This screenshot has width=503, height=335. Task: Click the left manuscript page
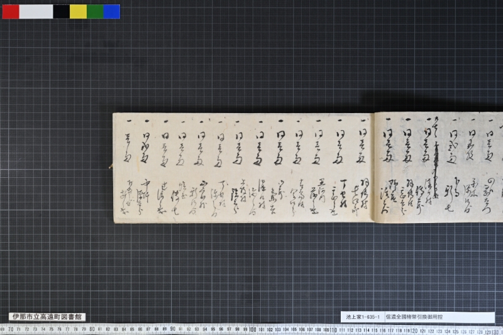[x=243, y=168]
